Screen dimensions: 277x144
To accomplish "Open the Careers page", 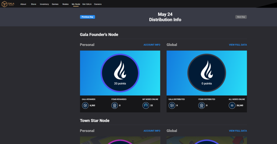I will 98,4.
